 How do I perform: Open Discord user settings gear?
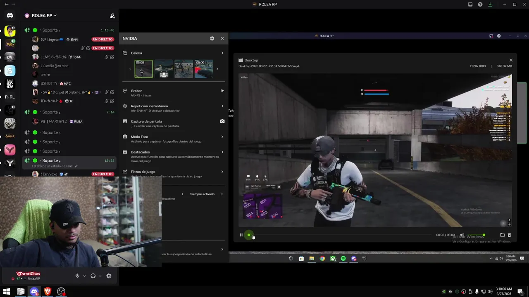(109, 276)
